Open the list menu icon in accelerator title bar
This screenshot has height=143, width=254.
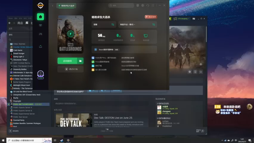click(153, 5)
